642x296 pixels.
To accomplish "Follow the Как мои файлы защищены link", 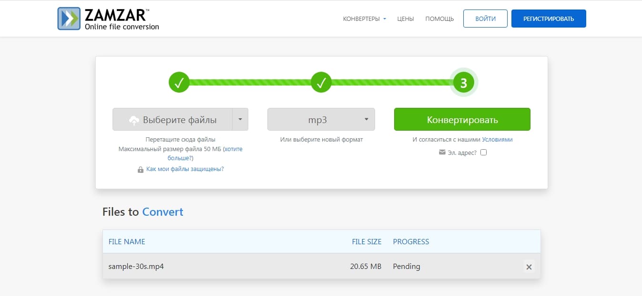I will [x=185, y=169].
